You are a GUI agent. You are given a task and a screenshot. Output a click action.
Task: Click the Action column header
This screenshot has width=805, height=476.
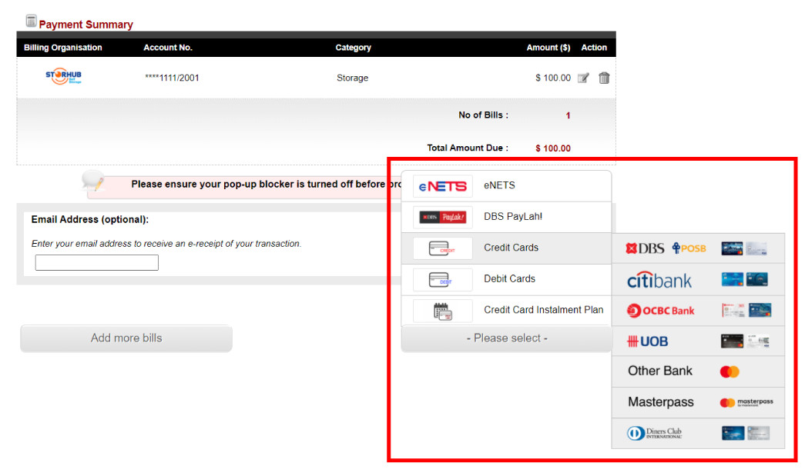tap(594, 48)
